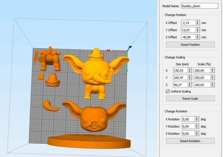
Task: Click the X Size (mm) field
Action: click(x=180, y=71)
